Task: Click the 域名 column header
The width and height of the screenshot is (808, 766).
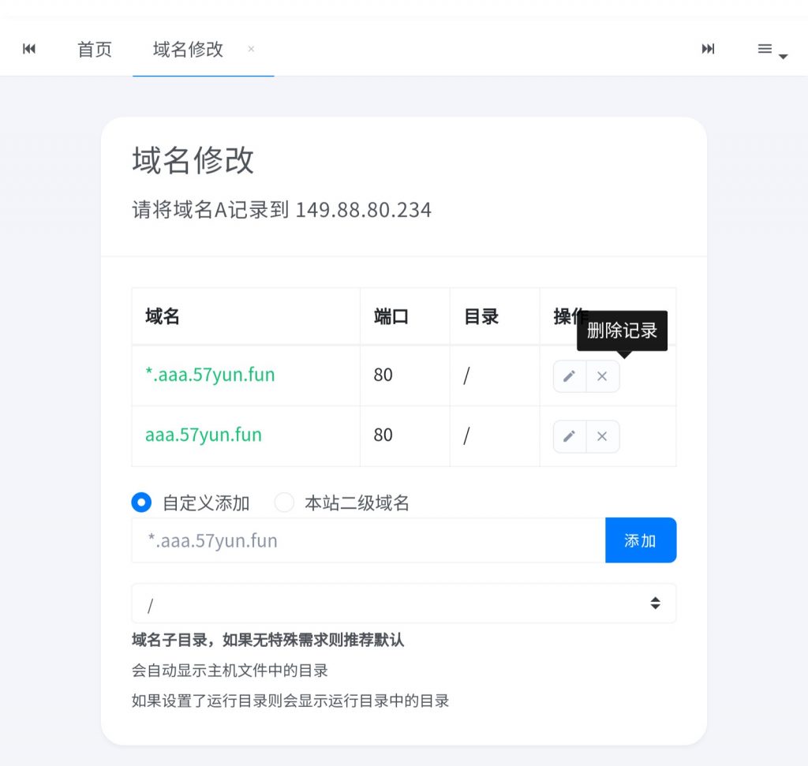Action: pyautogui.click(x=163, y=316)
